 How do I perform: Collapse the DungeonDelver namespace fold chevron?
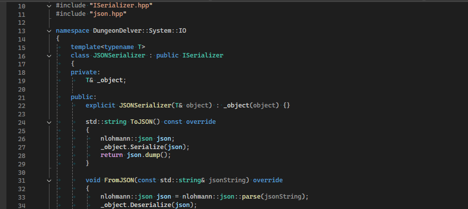[x=48, y=31]
